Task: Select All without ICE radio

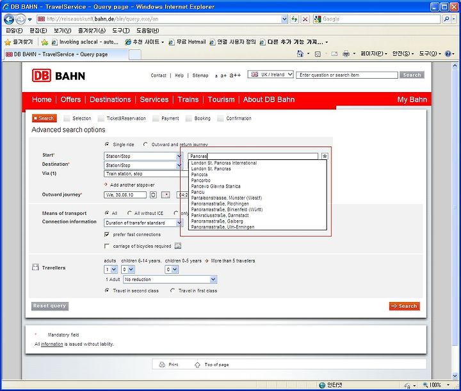Action: (129, 213)
